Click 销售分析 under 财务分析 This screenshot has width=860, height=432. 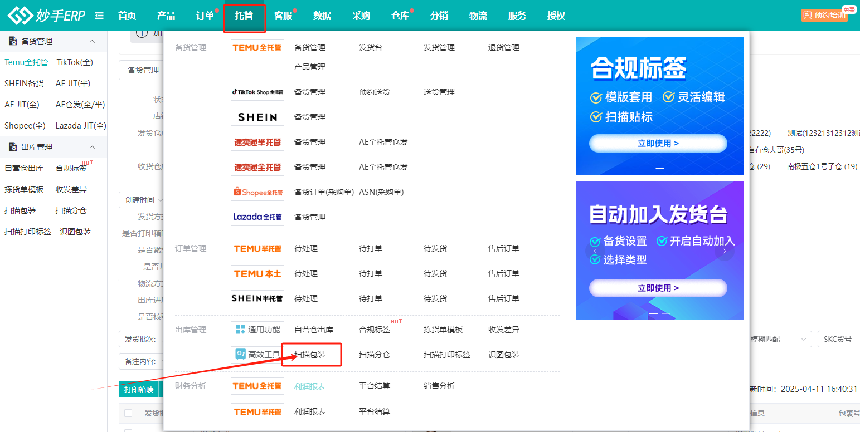click(x=439, y=386)
